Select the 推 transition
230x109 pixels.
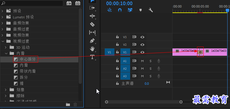[22, 84]
